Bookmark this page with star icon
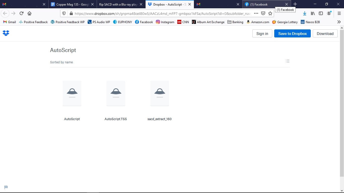Viewport: 344px width, 193px height. 270,13
